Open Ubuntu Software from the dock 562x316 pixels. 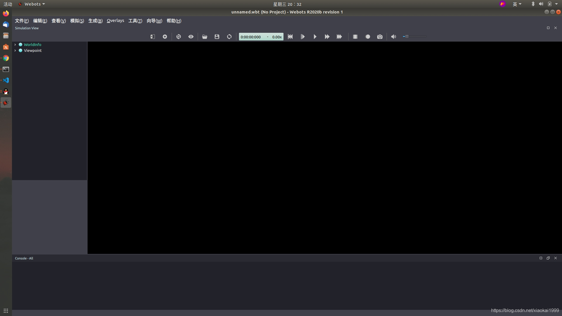(x=6, y=47)
